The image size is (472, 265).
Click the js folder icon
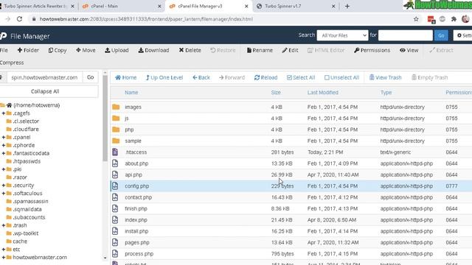pyautogui.click(x=116, y=119)
